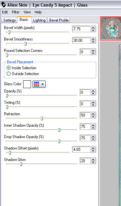Open the View menu
The width and height of the screenshot is (121, 206).
pyautogui.click(x=27, y=12)
